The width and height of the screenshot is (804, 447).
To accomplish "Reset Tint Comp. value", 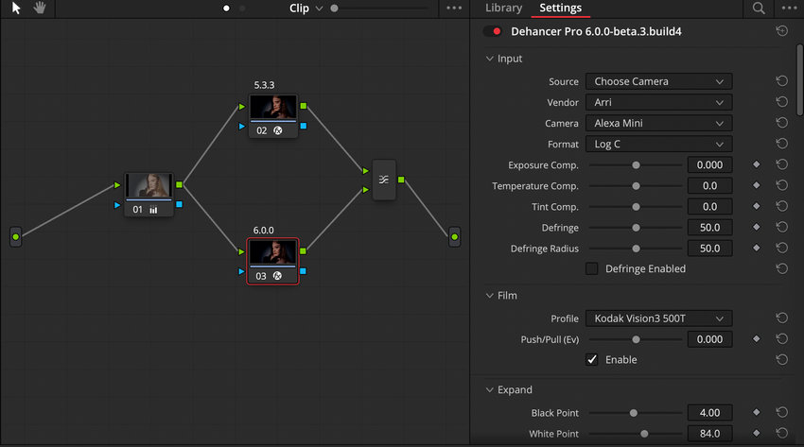I will click(x=781, y=206).
